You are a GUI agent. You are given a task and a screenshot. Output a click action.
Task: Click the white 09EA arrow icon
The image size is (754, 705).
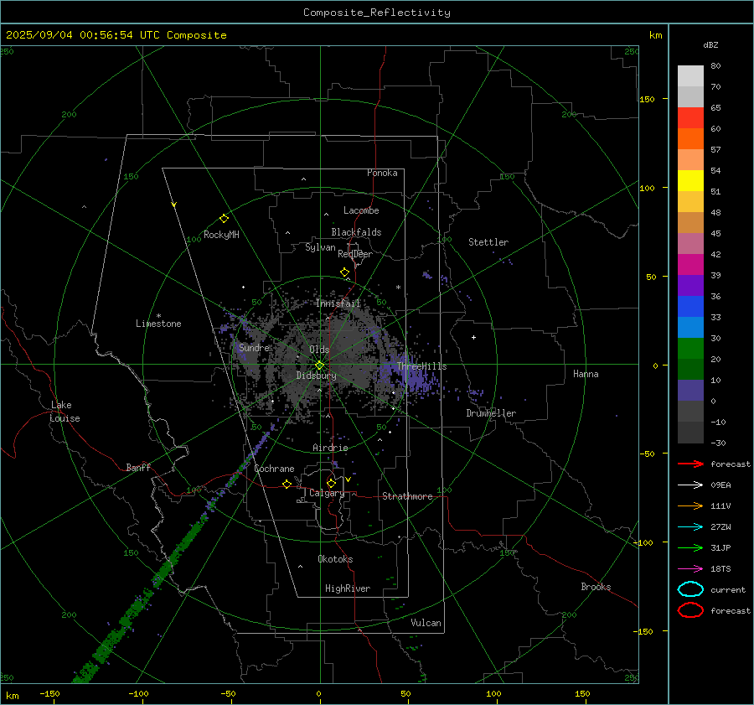690,485
